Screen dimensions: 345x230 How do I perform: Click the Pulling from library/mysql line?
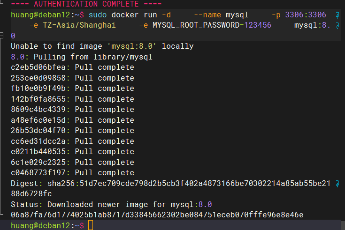tap(81, 57)
